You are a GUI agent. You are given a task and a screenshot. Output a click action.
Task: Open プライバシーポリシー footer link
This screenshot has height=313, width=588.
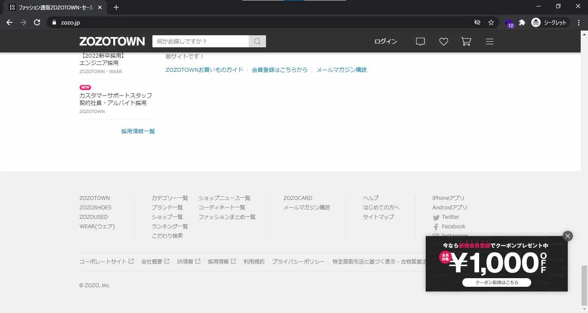[x=298, y=261]
